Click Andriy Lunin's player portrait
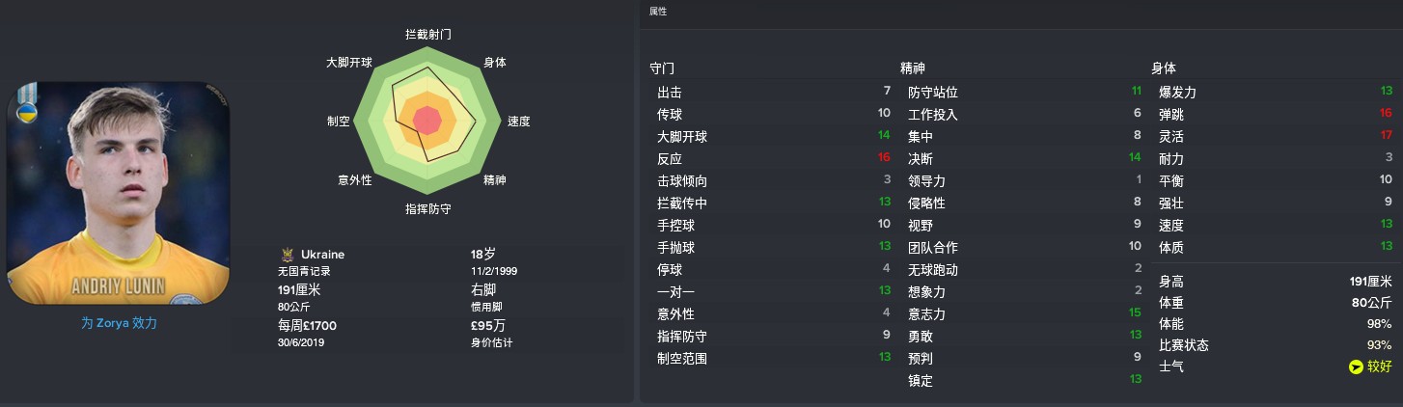The width and height of the screenshot is (1403, 407). pos(119,193)
